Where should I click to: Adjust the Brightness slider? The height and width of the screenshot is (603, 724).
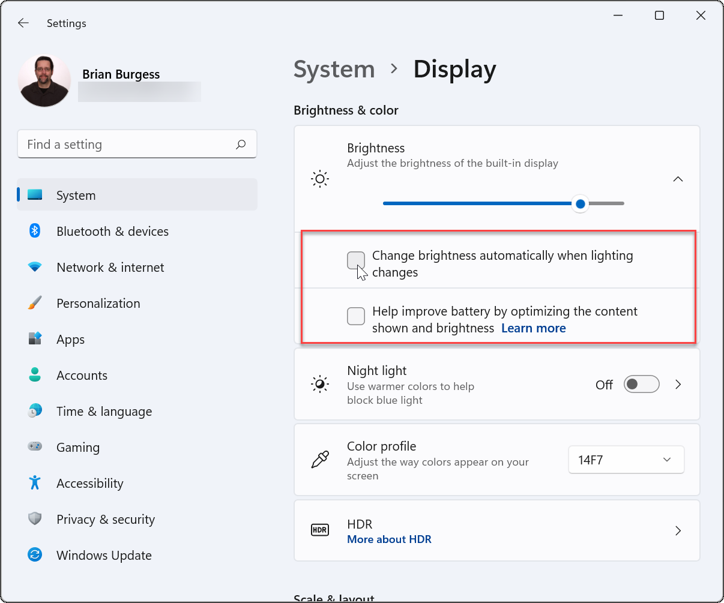(x=580, y=203)
